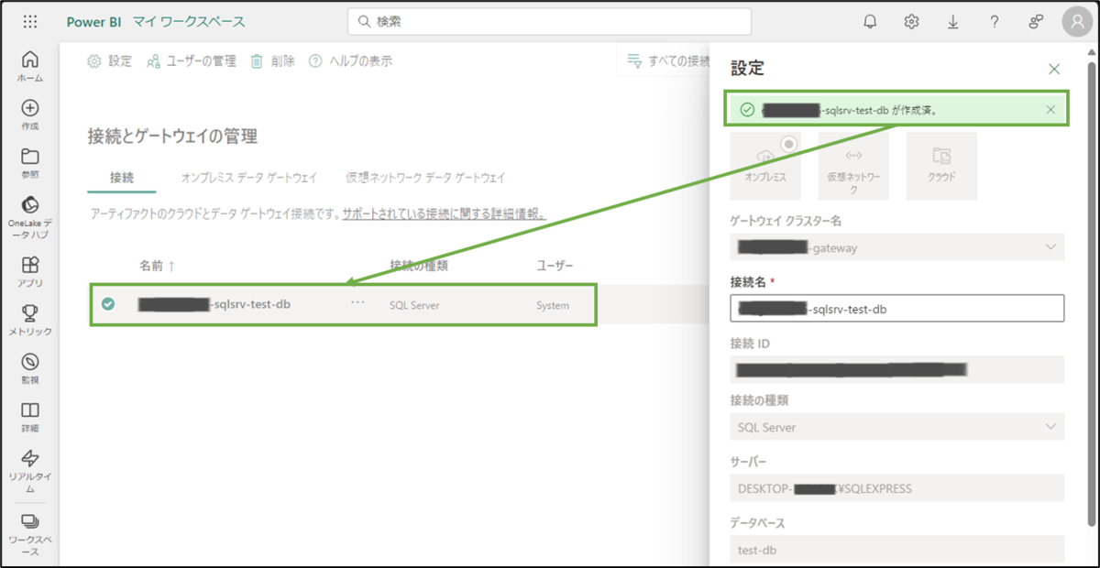
Task: Open the すべての接続 filter
Action: (668, 61)
